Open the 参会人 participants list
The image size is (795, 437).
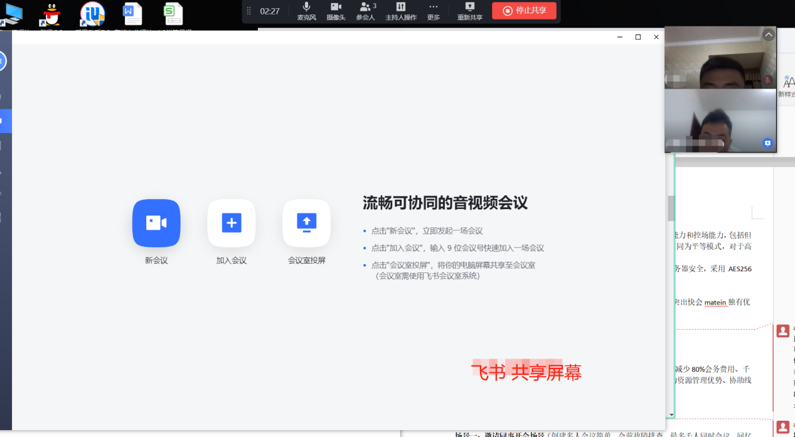[366, 11]
